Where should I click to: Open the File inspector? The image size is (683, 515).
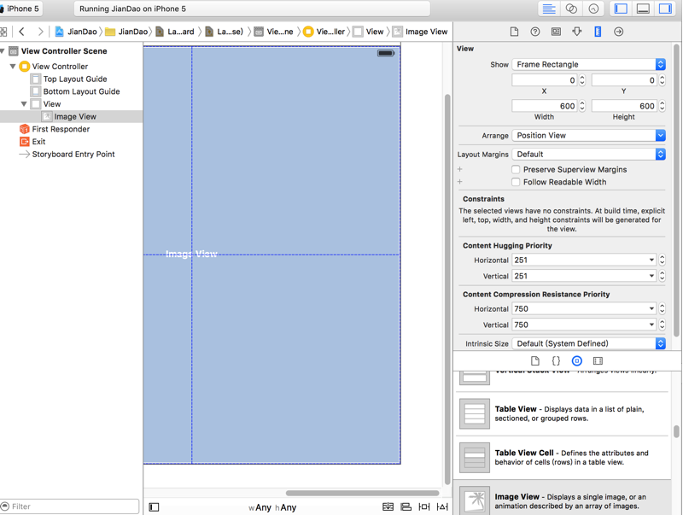click(x=515, y=32)
